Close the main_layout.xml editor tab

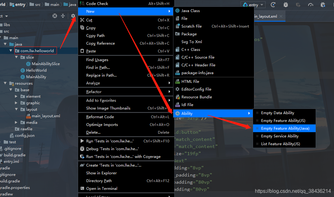281,16
